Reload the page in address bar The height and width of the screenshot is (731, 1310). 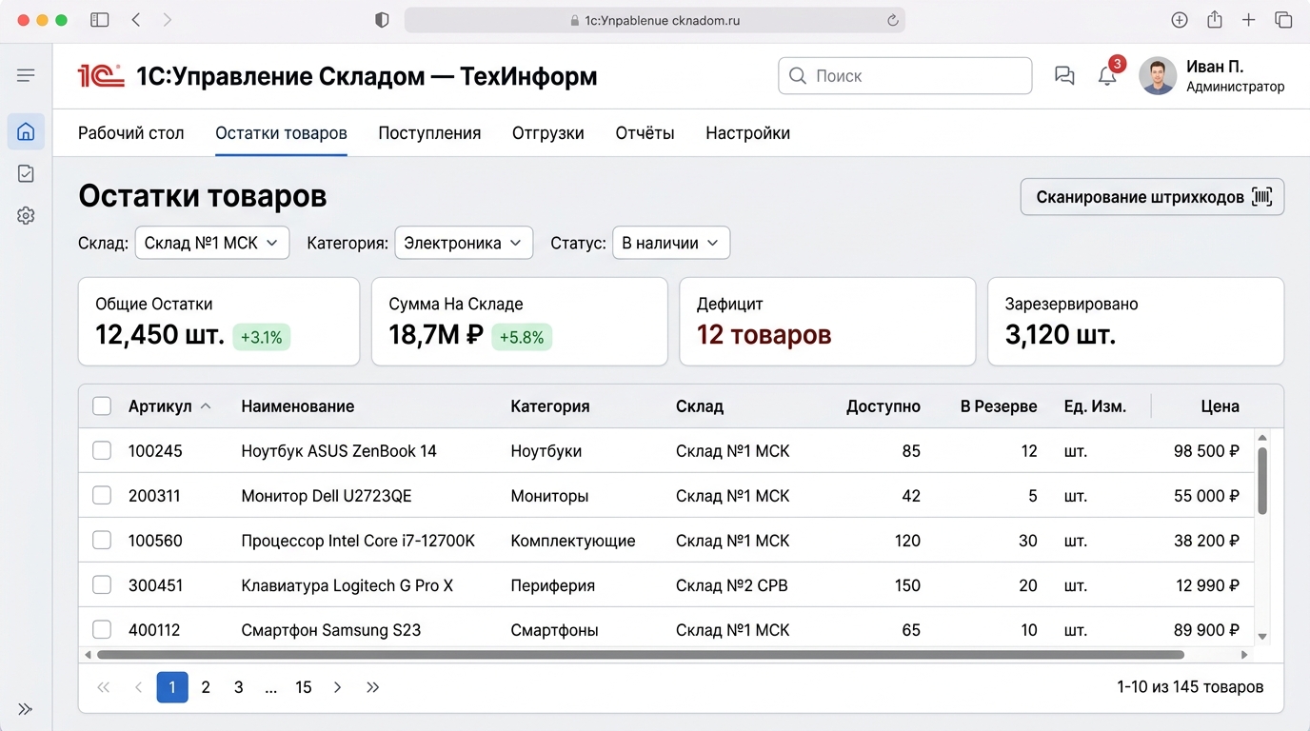[892, 20]
